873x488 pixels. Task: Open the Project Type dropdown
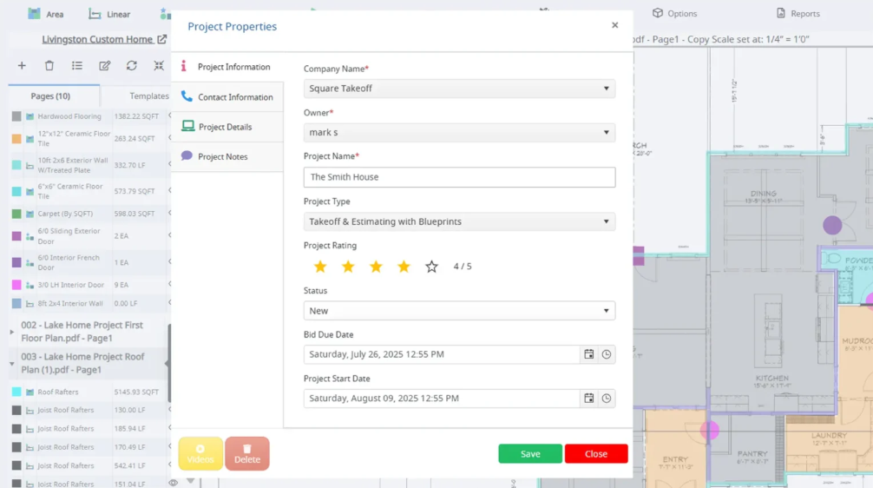click(459, 221)
